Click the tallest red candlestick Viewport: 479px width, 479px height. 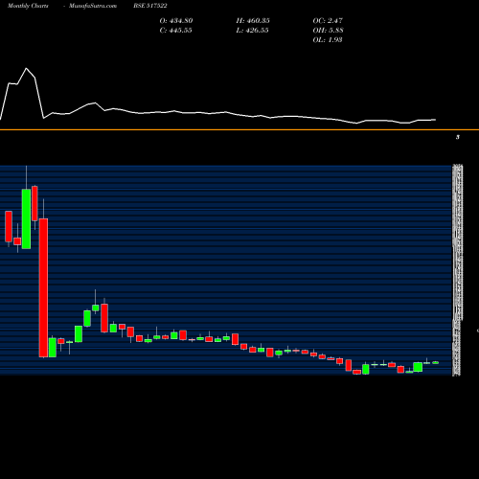coord(43,287)
